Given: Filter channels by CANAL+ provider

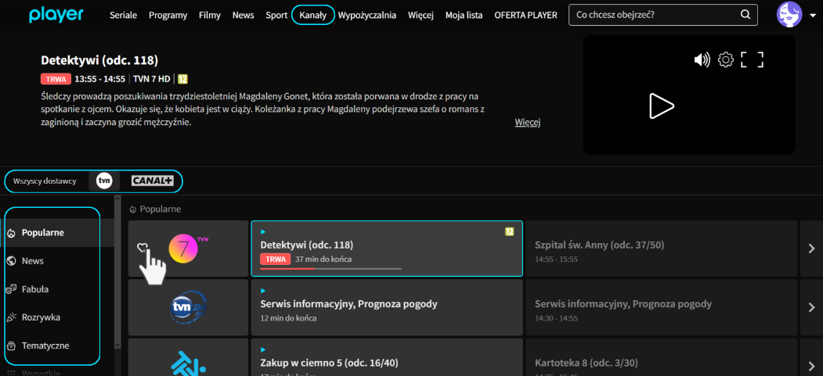Looking at the screenshot, I should click(x=151, y=181).
